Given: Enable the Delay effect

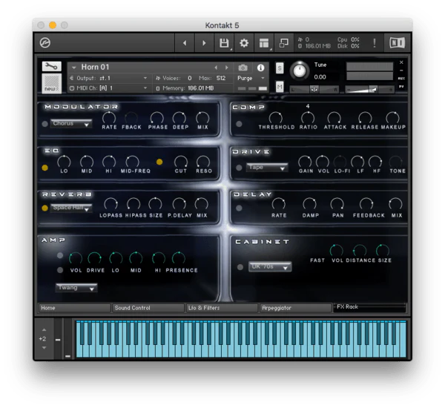Looking at the screenshot, I should point(239,208).
